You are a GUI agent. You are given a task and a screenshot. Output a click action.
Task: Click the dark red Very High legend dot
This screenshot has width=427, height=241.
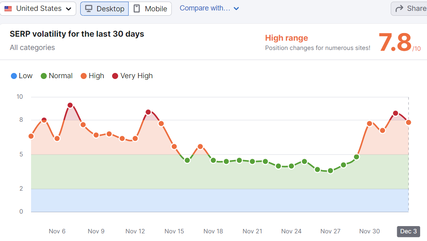pyautogui.click(x=115, y=76)
